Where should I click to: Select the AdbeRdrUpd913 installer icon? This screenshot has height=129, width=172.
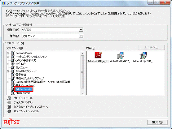[x=143, y=55]
